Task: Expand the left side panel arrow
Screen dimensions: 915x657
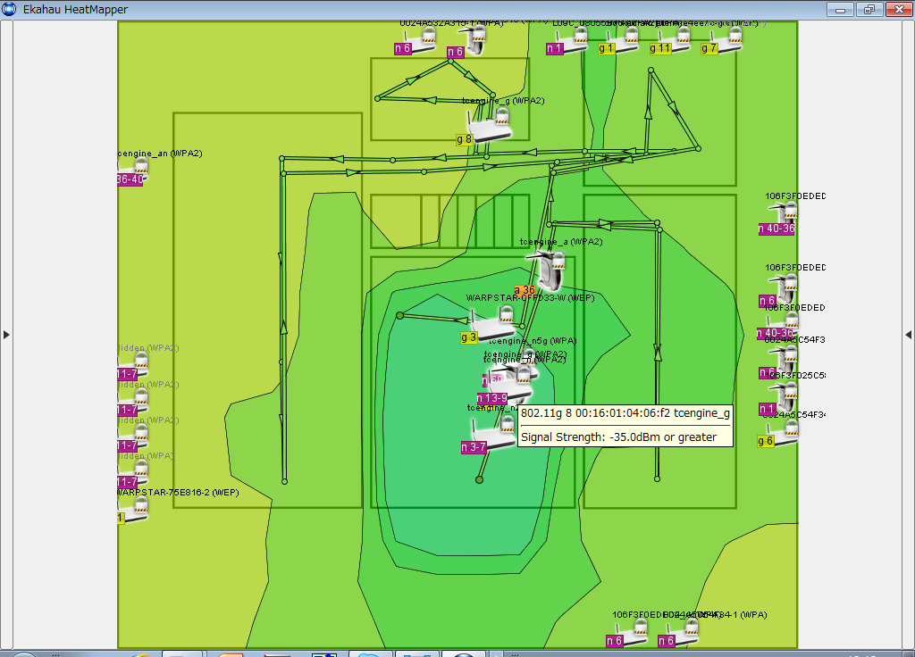Action: 6,335
